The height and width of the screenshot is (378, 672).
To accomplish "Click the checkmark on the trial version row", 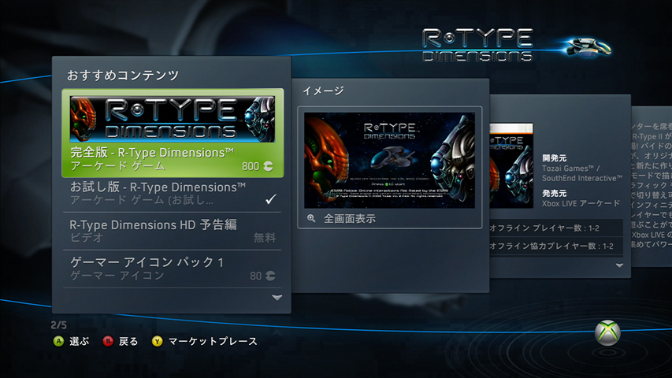I will [x=270, y=199].
